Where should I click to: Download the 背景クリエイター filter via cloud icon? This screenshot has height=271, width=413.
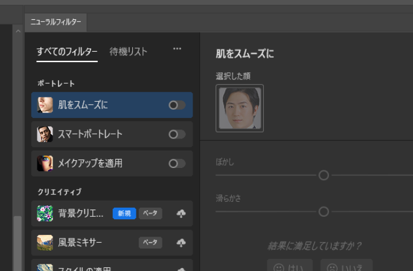(x=181, y=213)
